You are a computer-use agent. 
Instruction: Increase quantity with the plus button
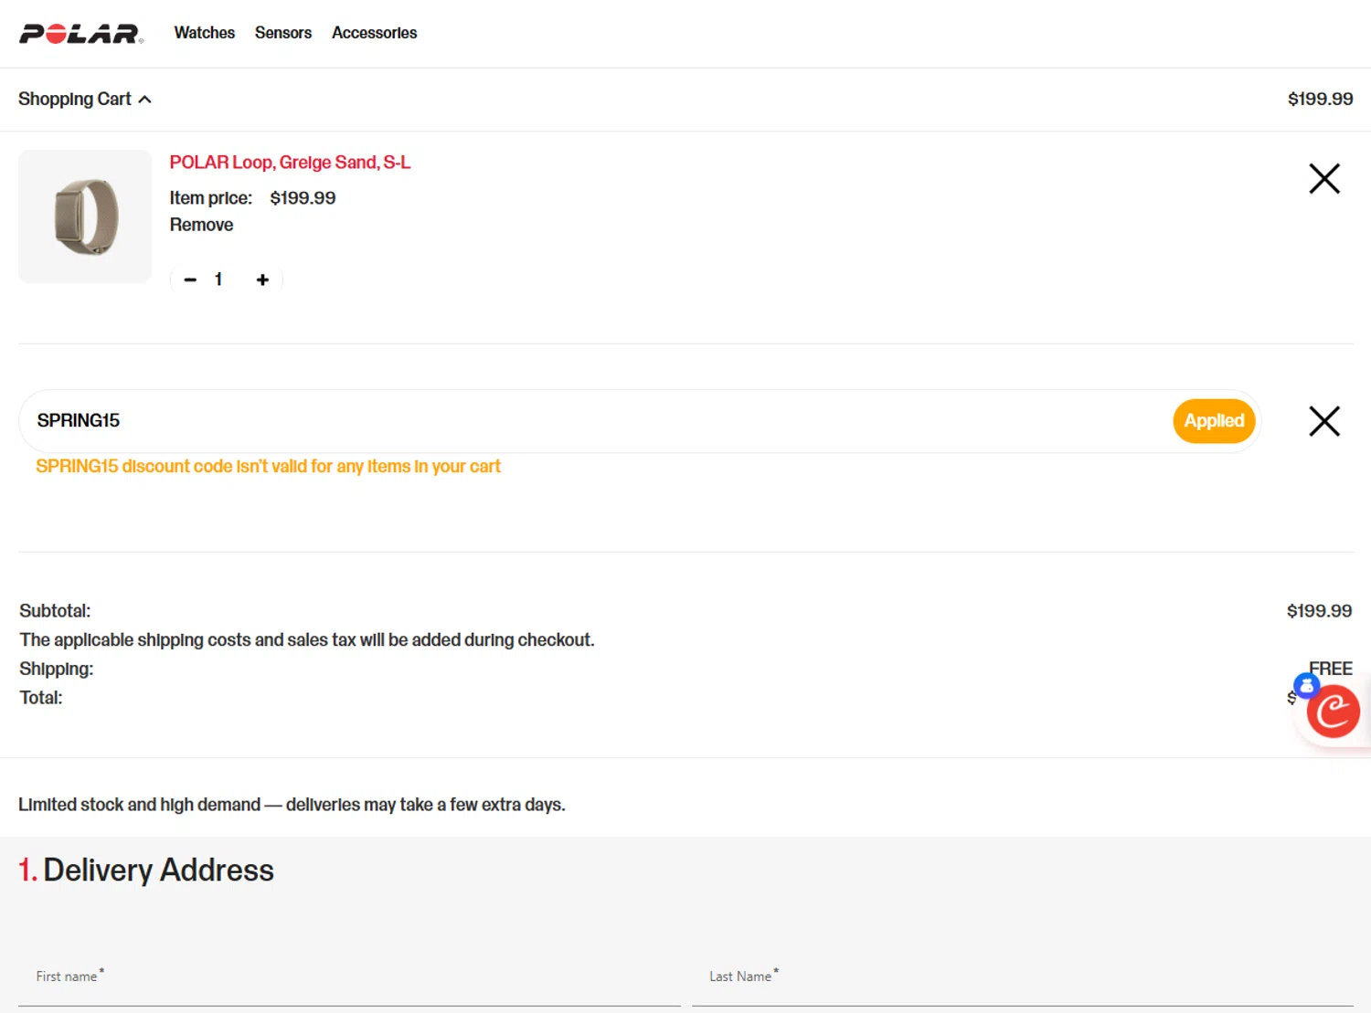click(x=262, y=280)
